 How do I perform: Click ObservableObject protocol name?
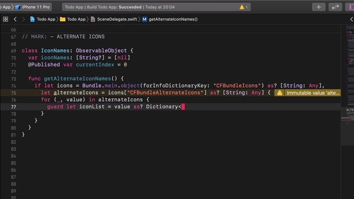pyautogui.click(x=101, y=50)
